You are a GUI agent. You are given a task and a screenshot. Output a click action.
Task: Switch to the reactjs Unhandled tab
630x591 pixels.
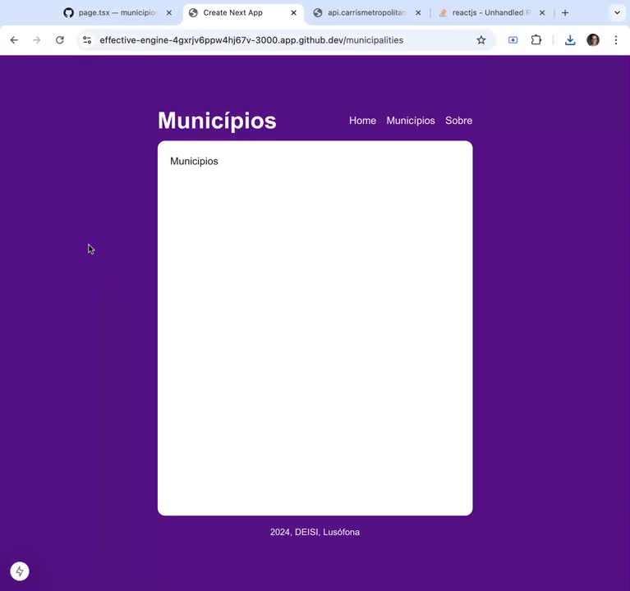pyautogui.click(x=491, y=13)
